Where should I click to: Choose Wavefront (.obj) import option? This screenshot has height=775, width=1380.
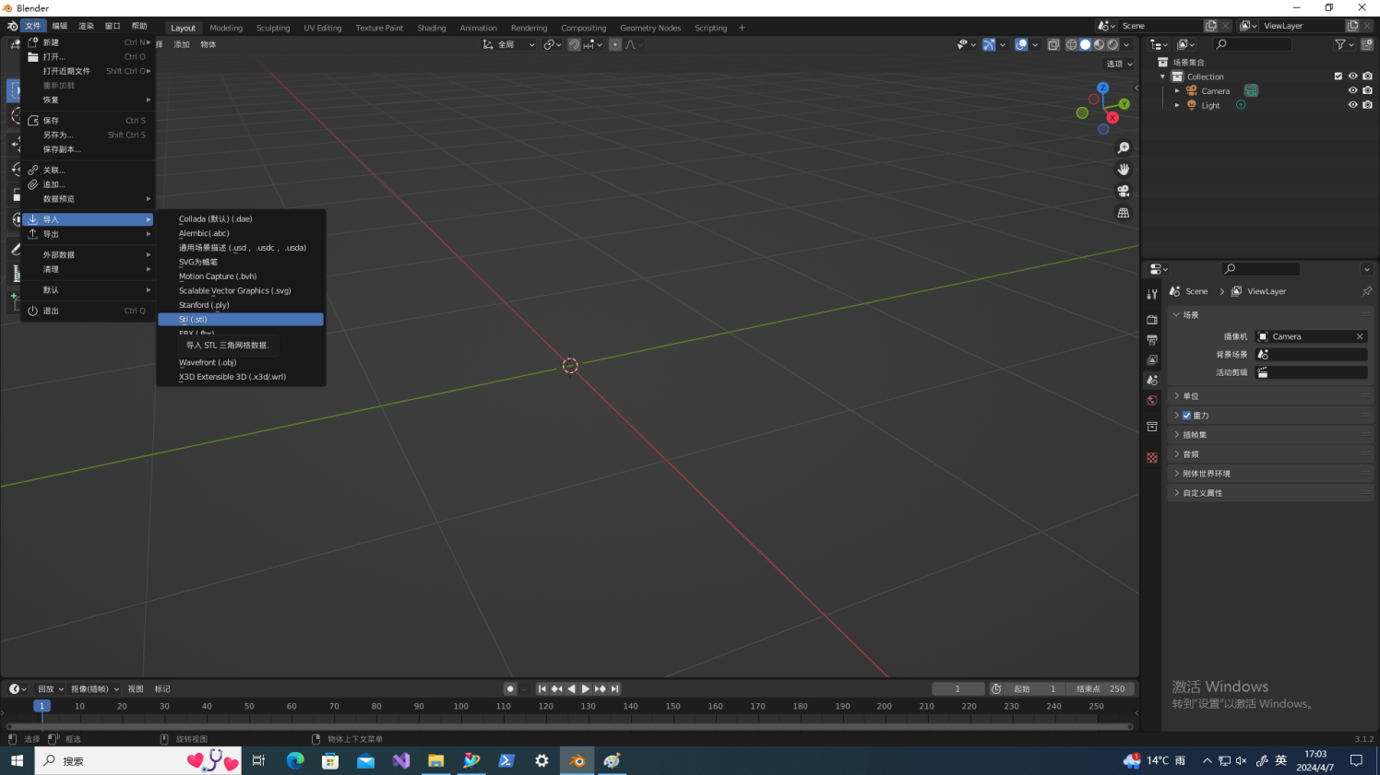coord(241,362)
